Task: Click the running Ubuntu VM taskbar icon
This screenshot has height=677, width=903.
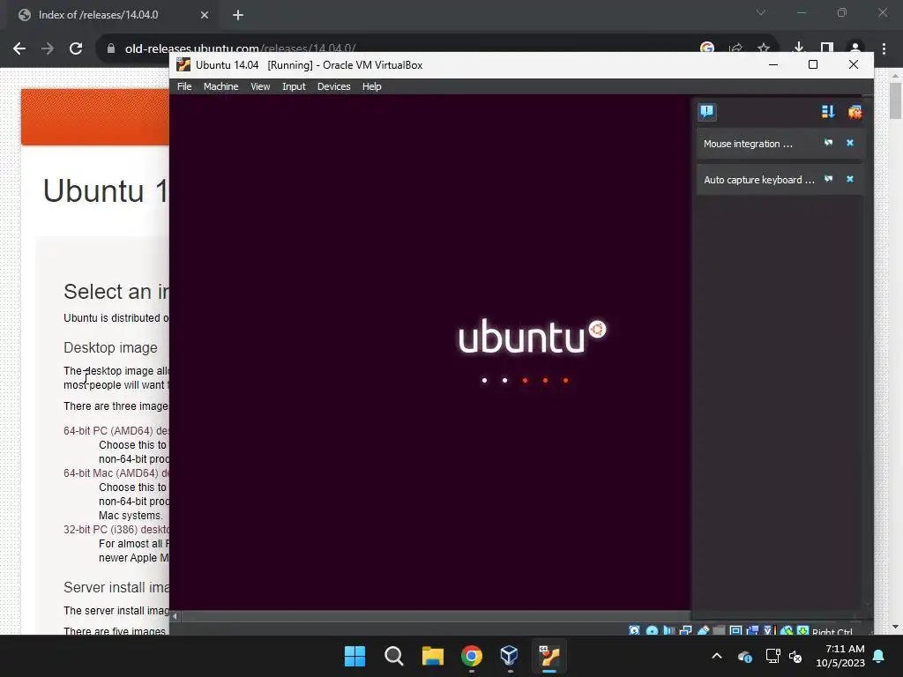Action: 549,656
